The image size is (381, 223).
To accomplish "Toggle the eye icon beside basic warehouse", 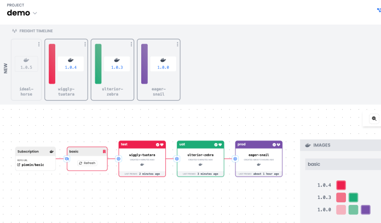I will pyautogui.click(x=67, y=159).
